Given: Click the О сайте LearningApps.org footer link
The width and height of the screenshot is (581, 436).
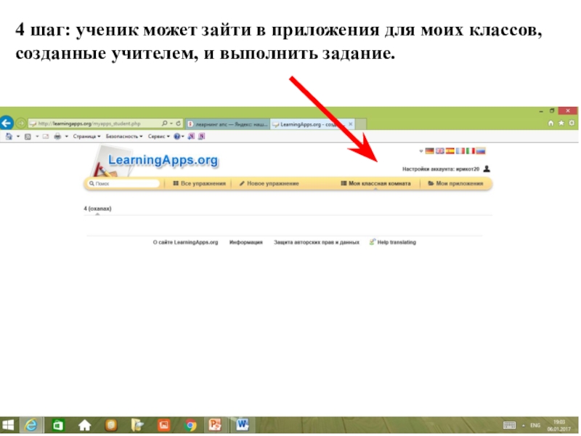Looking at the screenshot, I should (186, 243).
